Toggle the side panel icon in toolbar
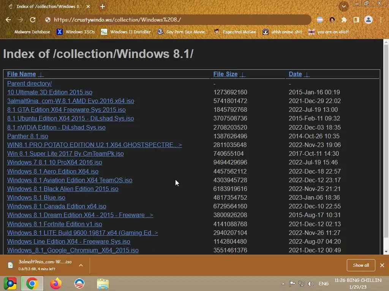This screenshot has width=389, height=291. coord(356,20)
